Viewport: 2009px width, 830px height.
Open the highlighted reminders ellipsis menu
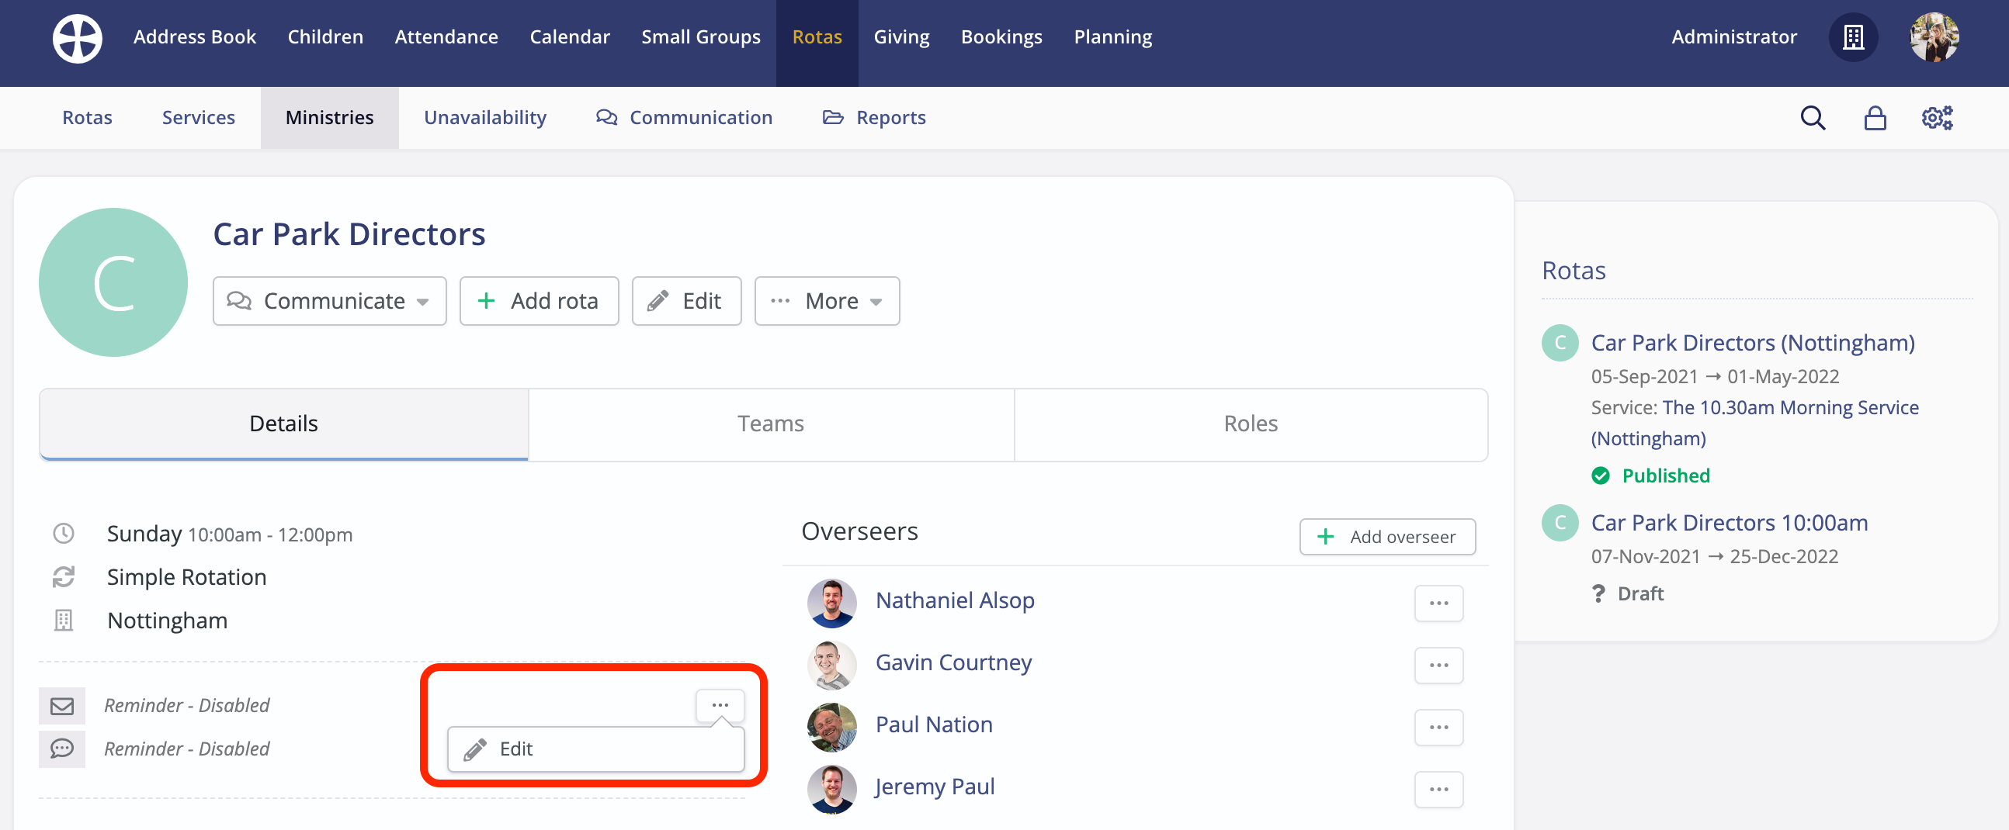720,705
